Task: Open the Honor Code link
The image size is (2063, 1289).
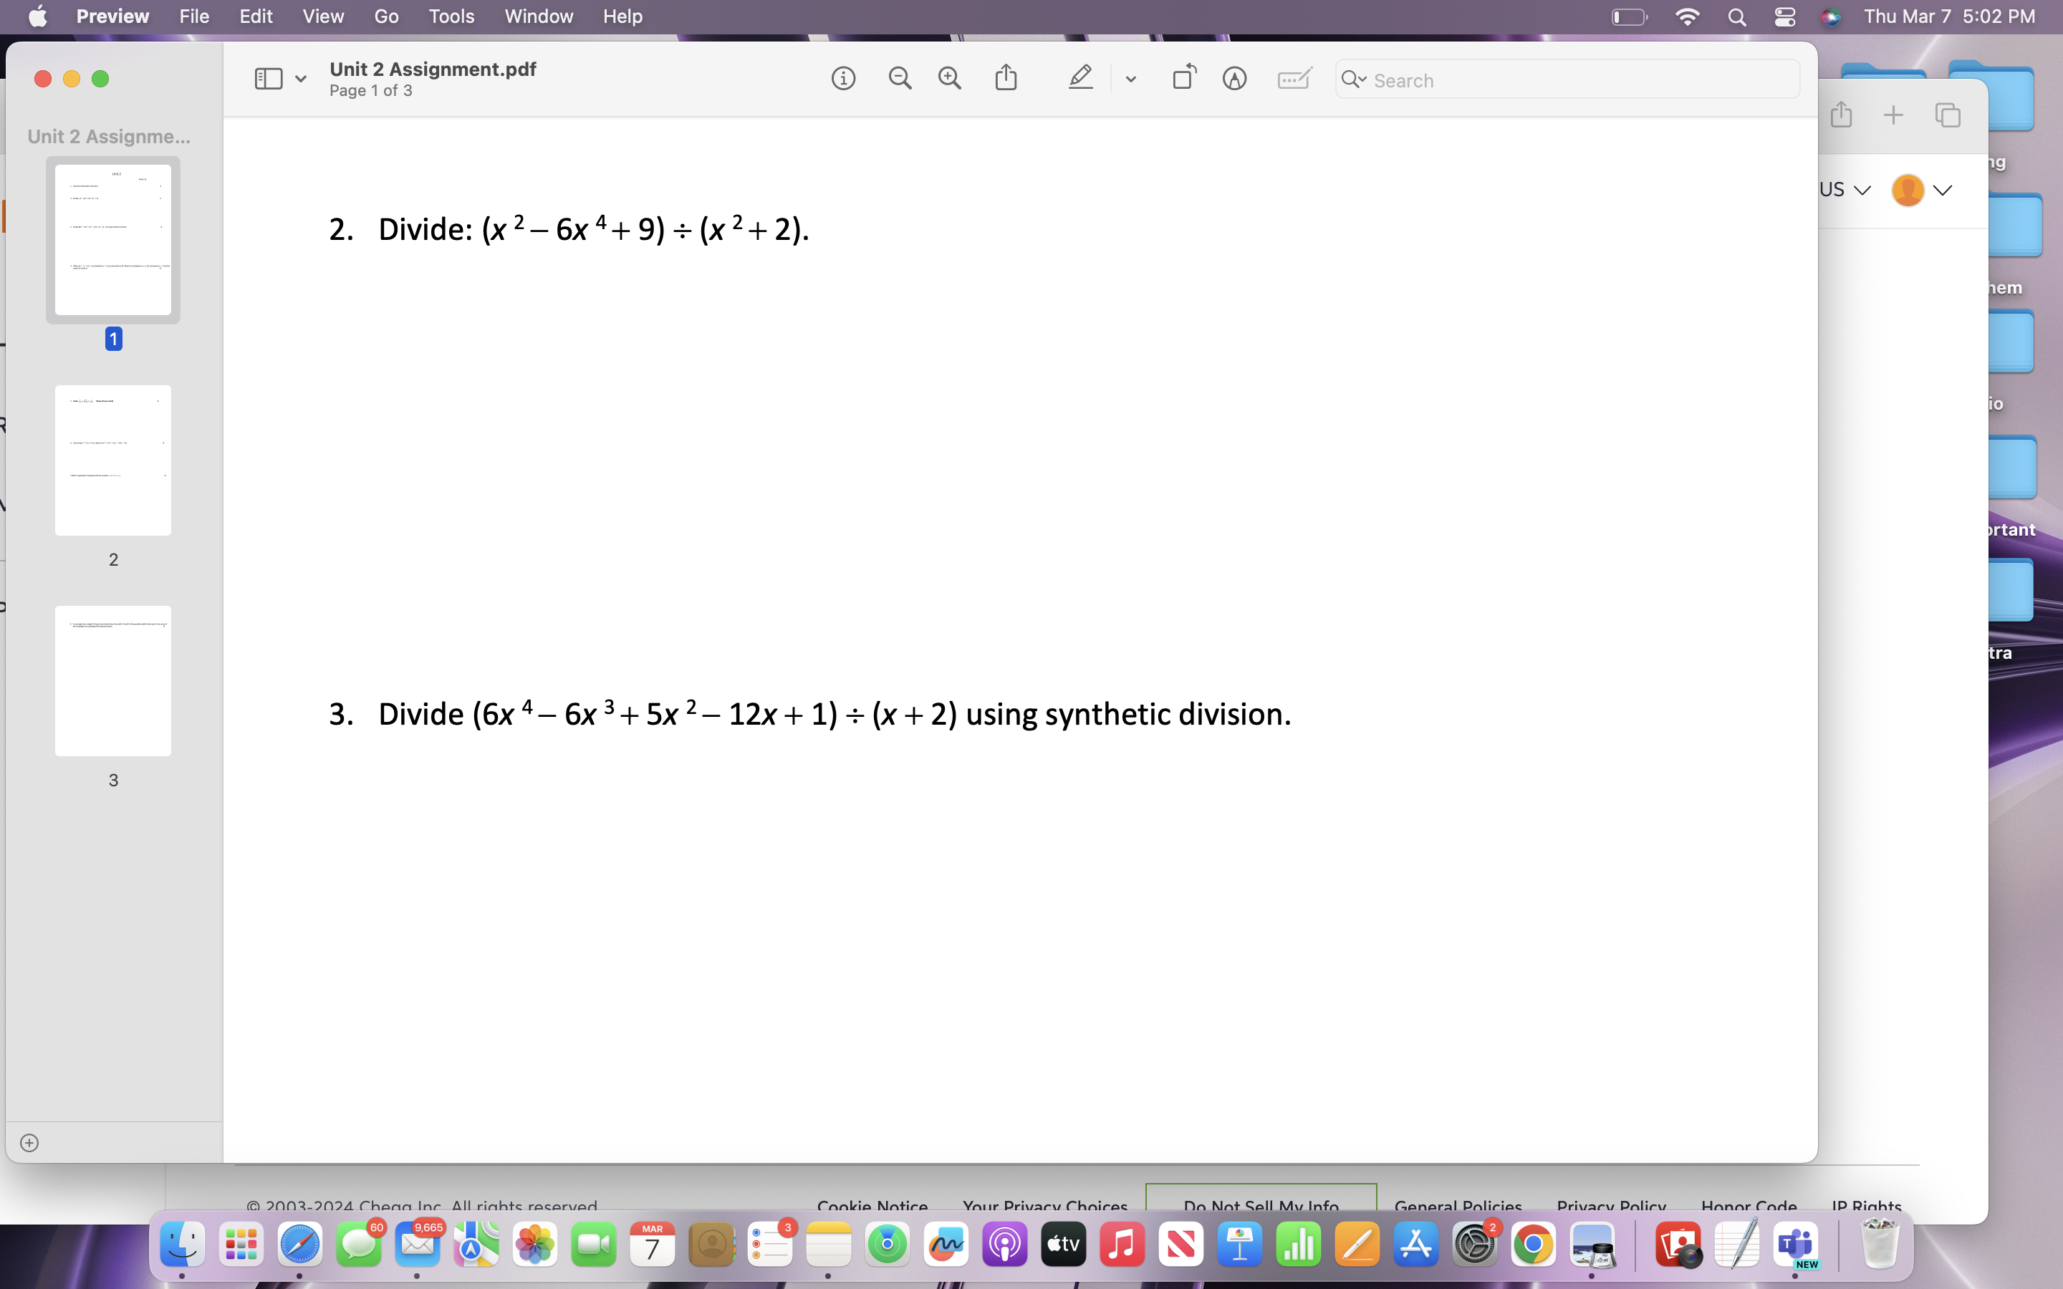Action: tap(1748, 1204)
